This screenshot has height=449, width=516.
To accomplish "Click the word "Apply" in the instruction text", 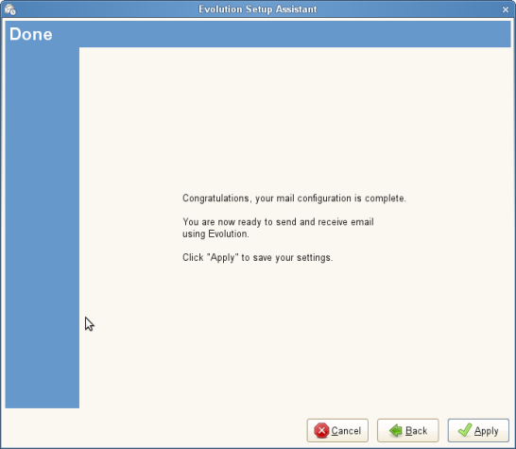I will [223, 257].
